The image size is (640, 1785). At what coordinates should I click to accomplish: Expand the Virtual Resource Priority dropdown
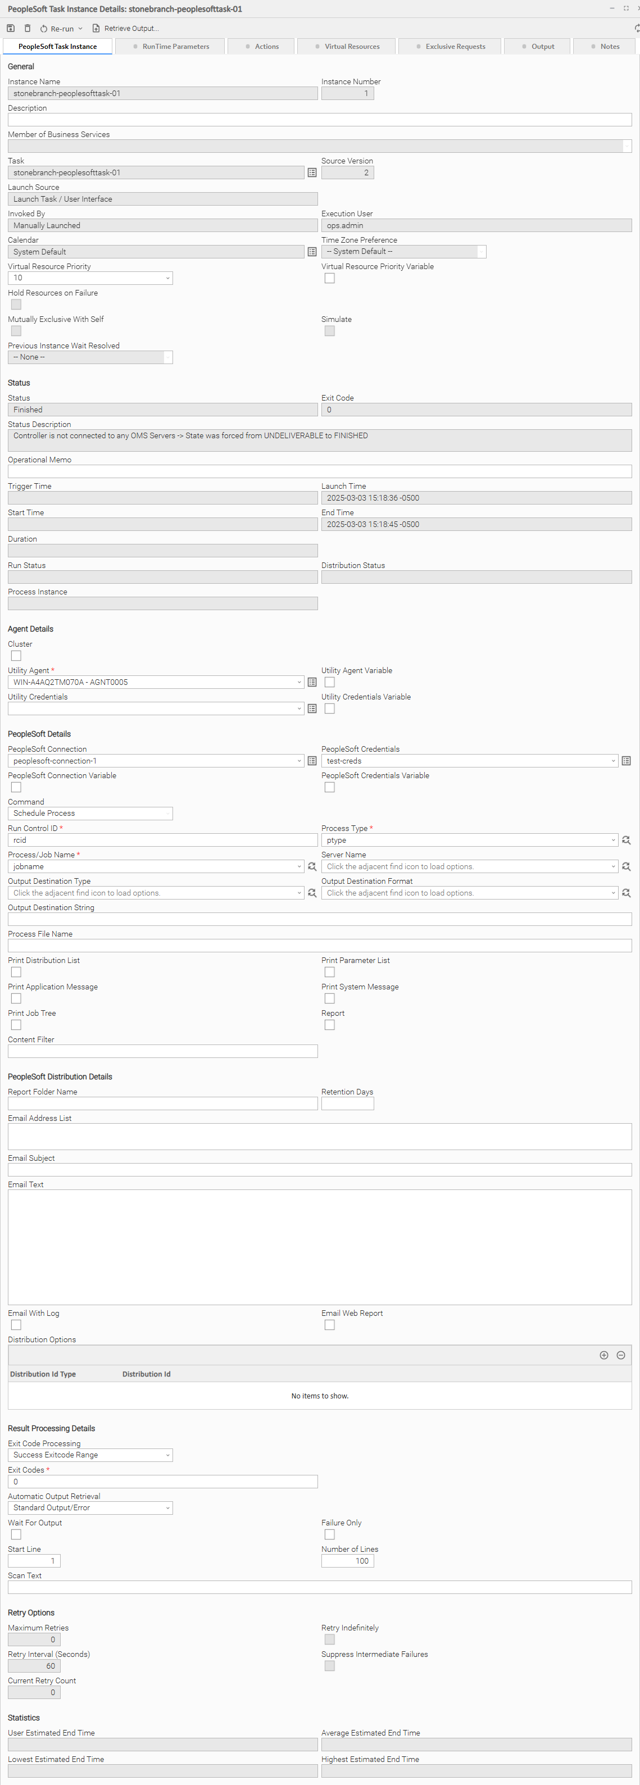coord(90,278)
